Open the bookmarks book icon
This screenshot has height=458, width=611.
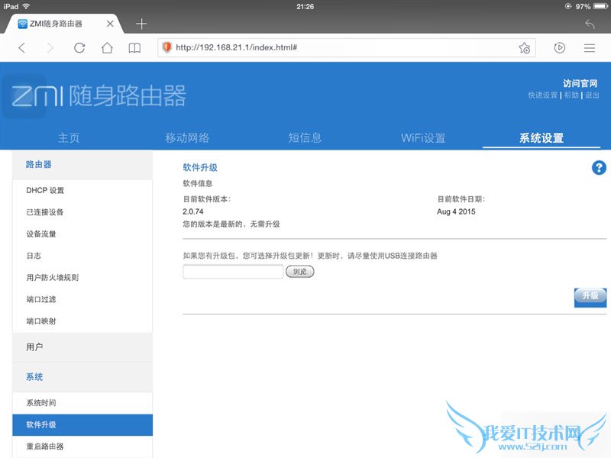(134, 47)
